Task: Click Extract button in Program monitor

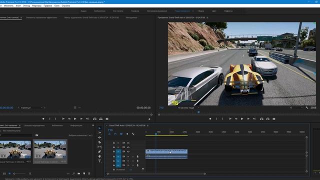Action: tap(268, 119)
